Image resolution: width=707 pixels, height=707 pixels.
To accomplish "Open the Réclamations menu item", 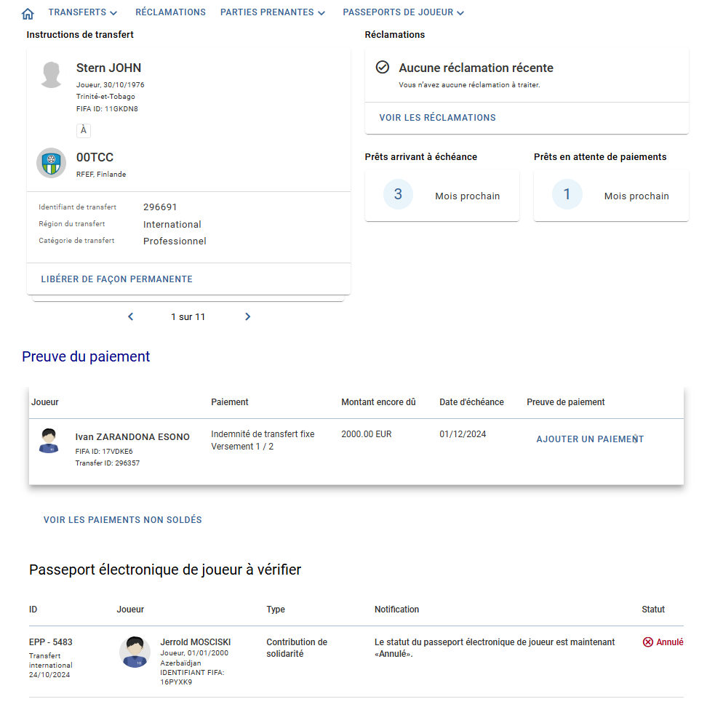I will click(x=170, y=12).
